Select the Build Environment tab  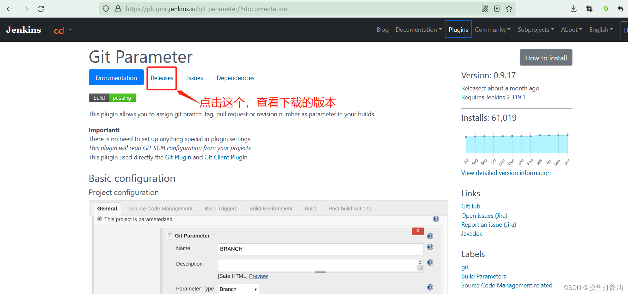point(271,209)
